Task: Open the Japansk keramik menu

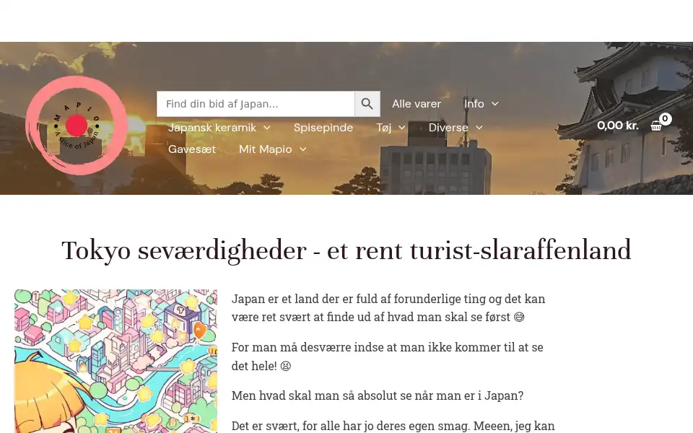Action: (x=212, y=128)
